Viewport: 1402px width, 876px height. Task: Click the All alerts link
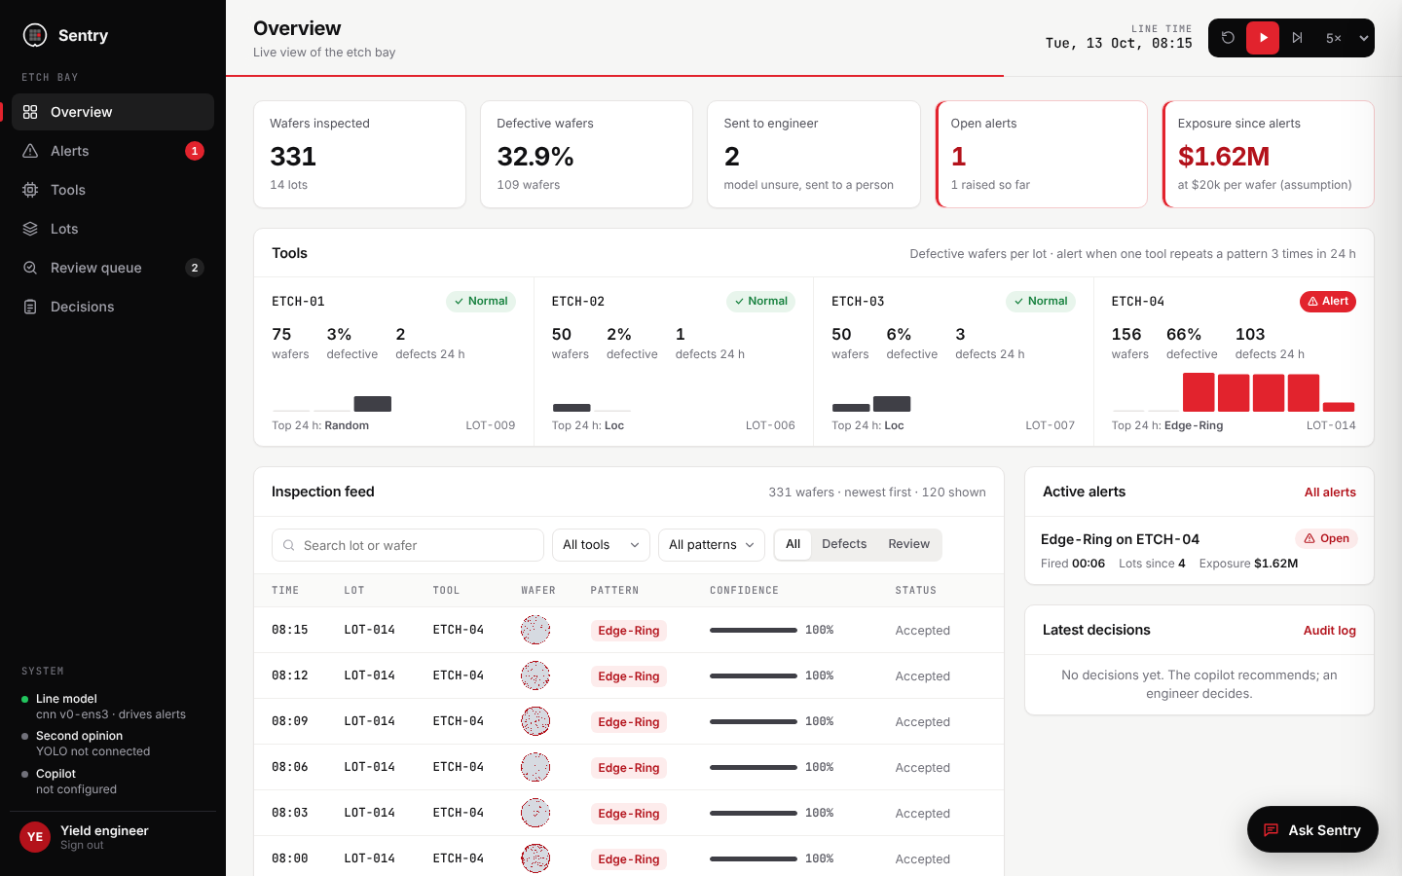tap(1330, 493)
